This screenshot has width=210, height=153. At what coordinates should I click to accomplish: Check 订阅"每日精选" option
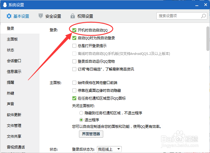point(74,69)
